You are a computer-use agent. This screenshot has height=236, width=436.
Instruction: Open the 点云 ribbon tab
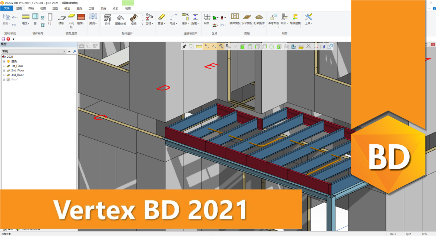115,8
